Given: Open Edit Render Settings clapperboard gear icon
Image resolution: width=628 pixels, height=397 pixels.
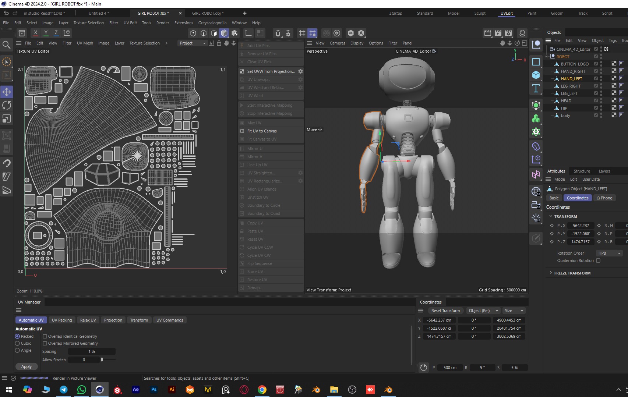Looking at the screenshot, I should [x=508, y=33].
